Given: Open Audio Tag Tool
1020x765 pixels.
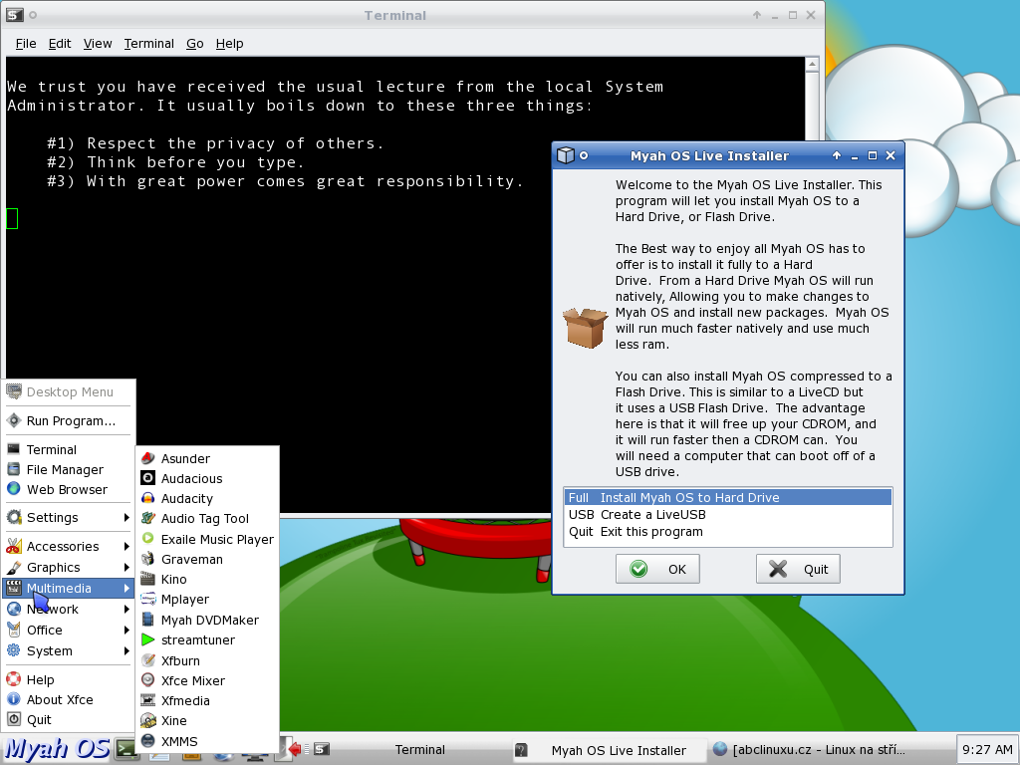Looking at the screenshot, I should coord(207,518).
